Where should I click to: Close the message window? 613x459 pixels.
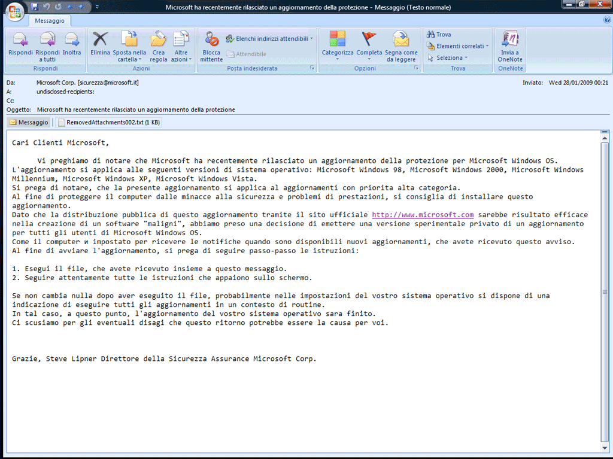click(600, 4)
